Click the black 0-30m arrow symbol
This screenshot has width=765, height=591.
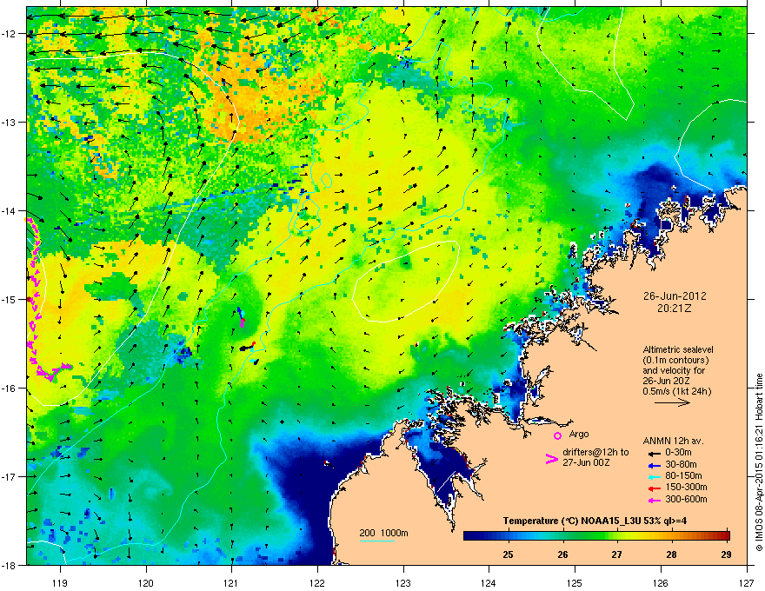tap(654, 453)
